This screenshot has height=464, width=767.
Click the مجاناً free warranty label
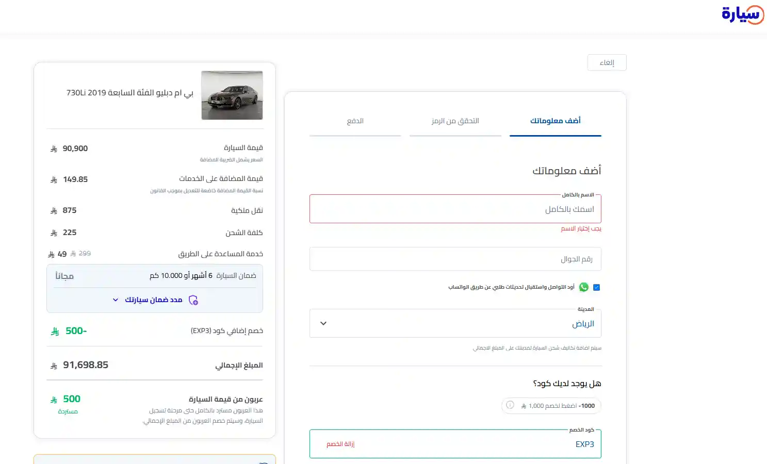coord(64,276)
